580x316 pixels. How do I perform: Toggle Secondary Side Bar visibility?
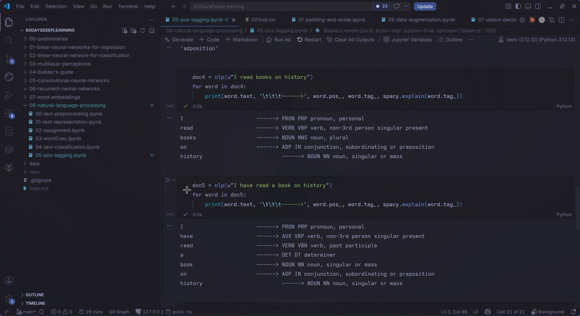[x=538, y=6]
